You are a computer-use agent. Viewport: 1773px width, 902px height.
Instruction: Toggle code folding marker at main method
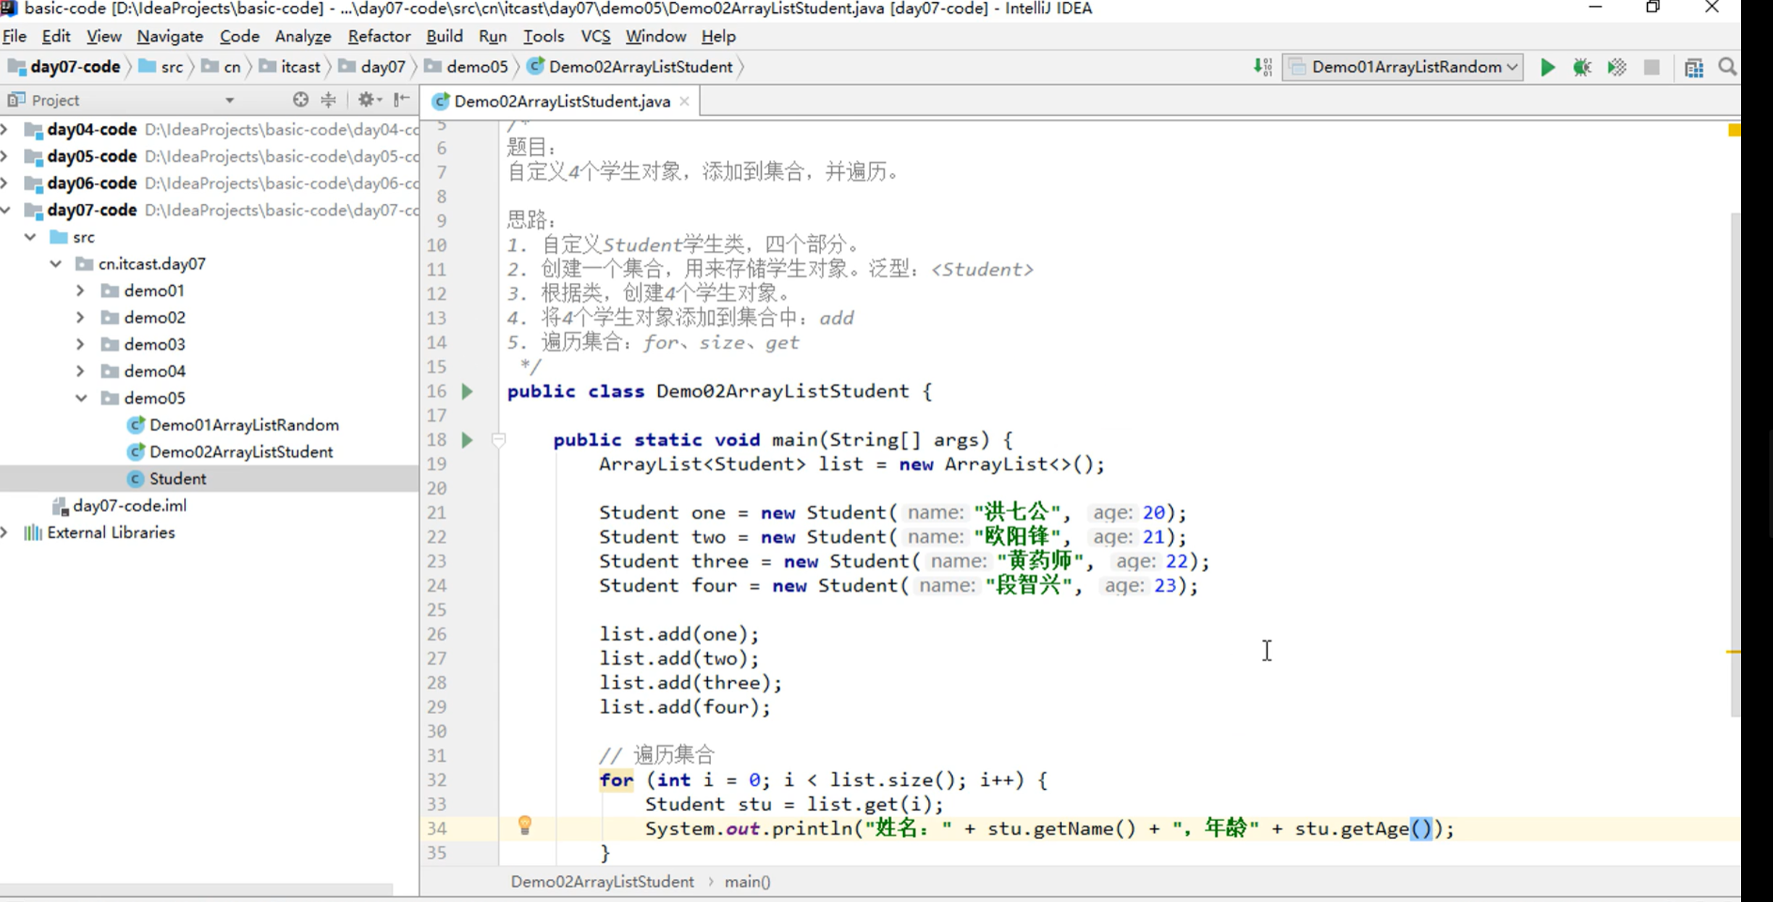pyautogui.click(x=498, y=440)
